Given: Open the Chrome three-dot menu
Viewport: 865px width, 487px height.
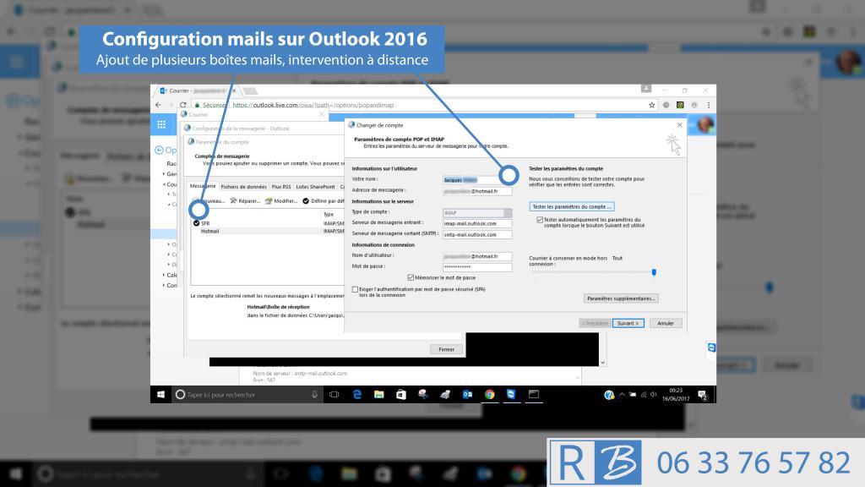Looking at the screenshot, I should coord(709,105).
